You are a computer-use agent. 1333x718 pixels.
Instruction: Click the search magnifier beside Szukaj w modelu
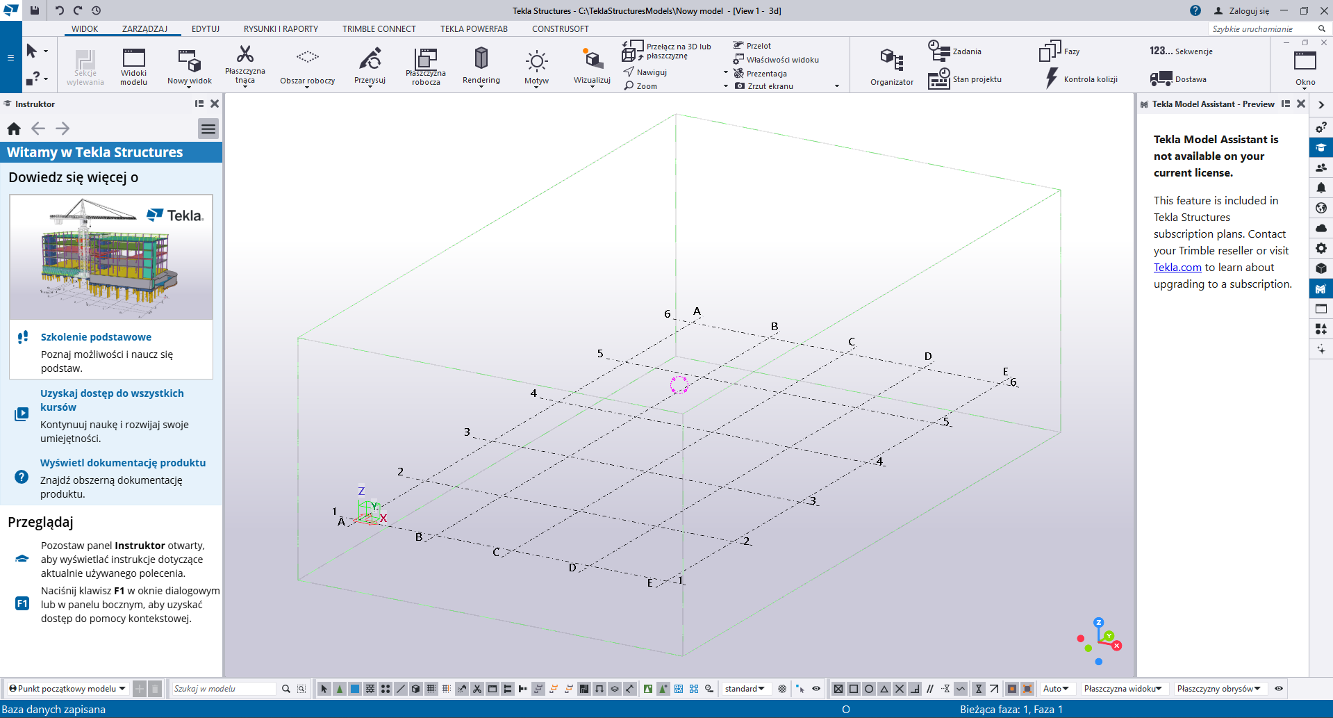tap(286, 689)
